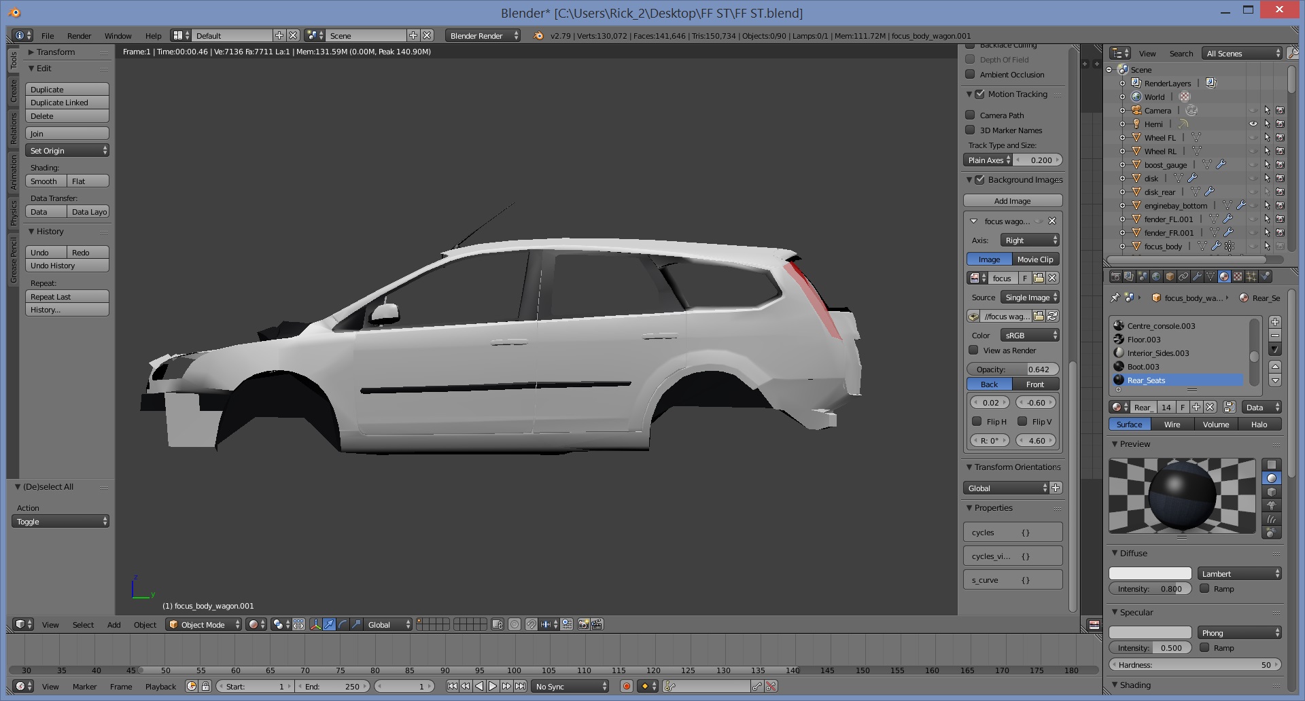Click the diffuse color swatch
Viewport: 1305px width, 701px height.
(x=1150, y=574)
